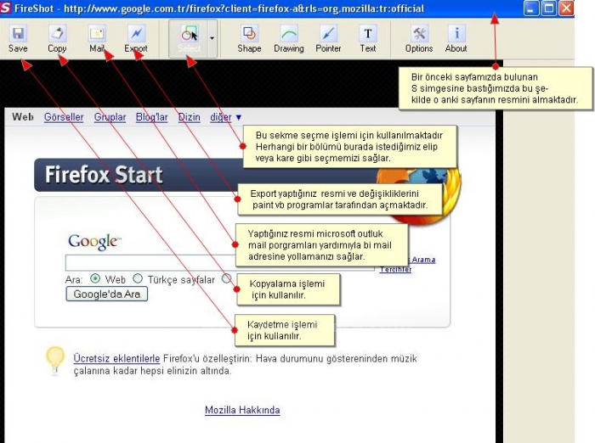
Task: Expand the Select tool dropdown arrow
Action: pos(212,38)
